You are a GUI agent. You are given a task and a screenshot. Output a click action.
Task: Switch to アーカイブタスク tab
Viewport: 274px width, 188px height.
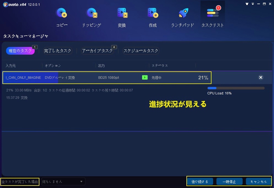click(x=97, y=51)
